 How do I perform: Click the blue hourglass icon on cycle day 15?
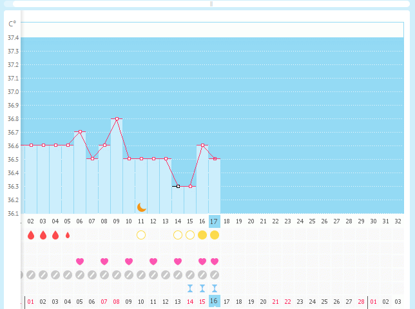click(x=190, y=288)
